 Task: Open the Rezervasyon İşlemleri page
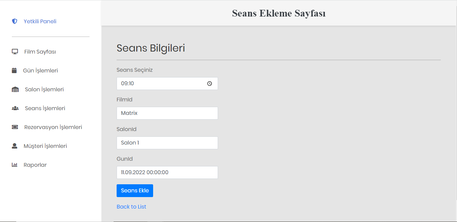53,127
